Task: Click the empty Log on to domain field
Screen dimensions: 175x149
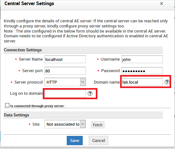Action: pyautogui.click(x=65, y=93)
